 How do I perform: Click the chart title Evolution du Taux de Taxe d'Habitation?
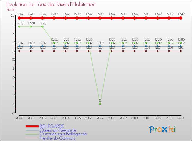point(51,4)
